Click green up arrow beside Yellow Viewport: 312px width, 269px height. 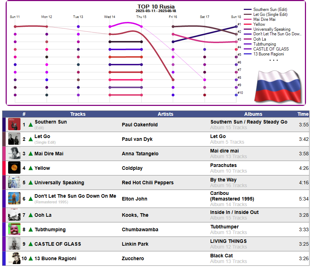(x=31, y=168)
